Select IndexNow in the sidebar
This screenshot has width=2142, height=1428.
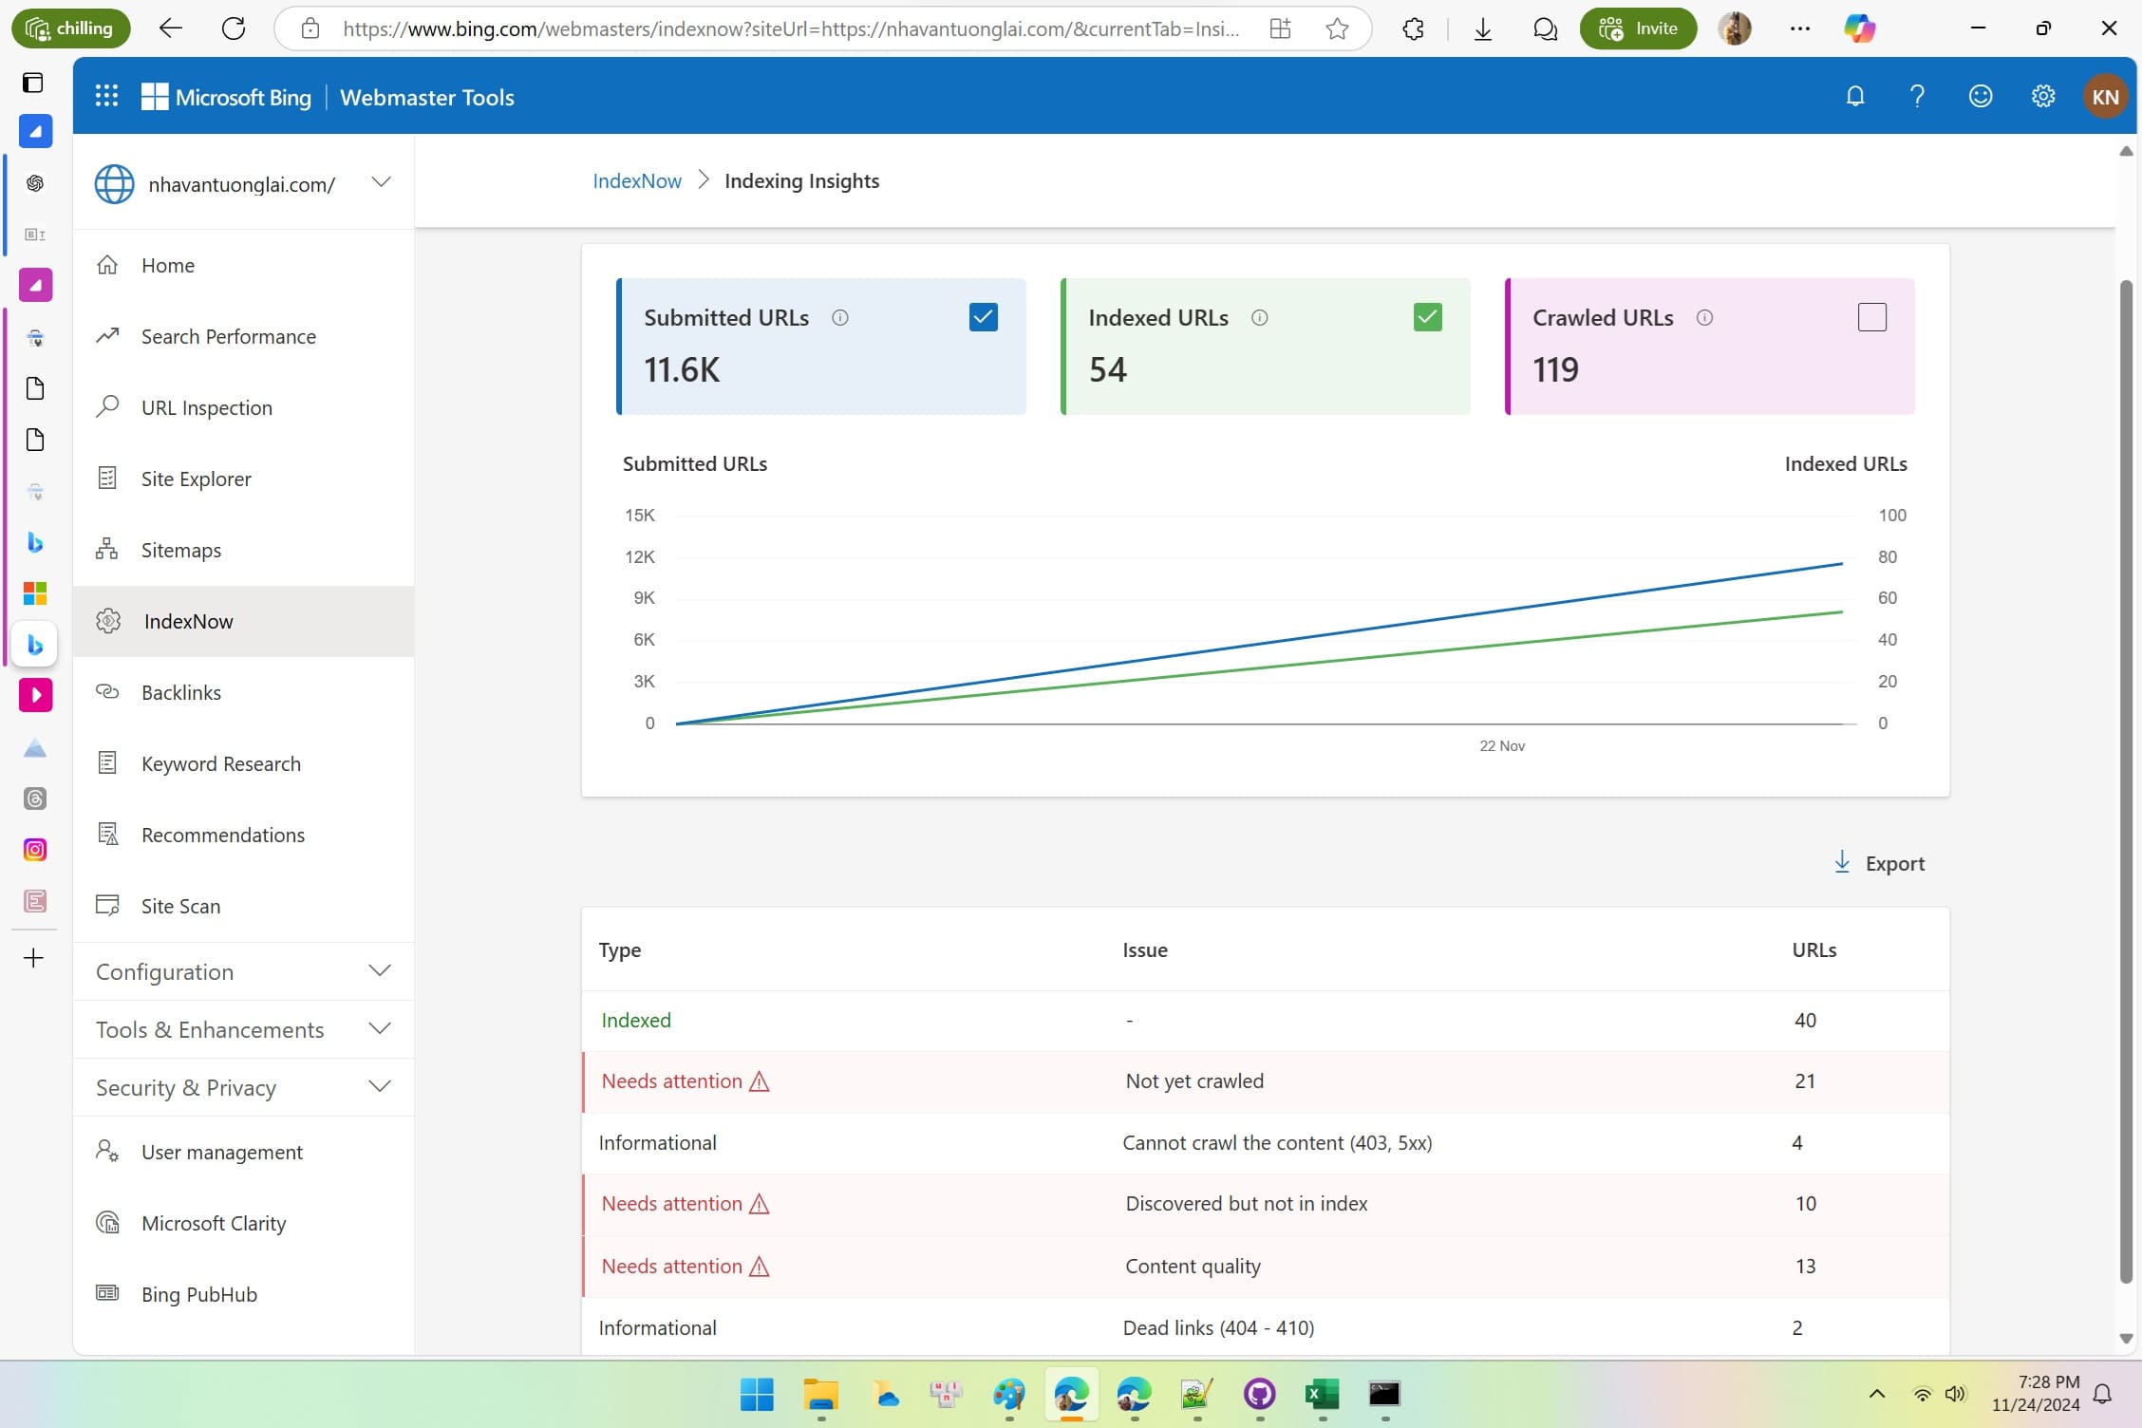click(243, 621)
